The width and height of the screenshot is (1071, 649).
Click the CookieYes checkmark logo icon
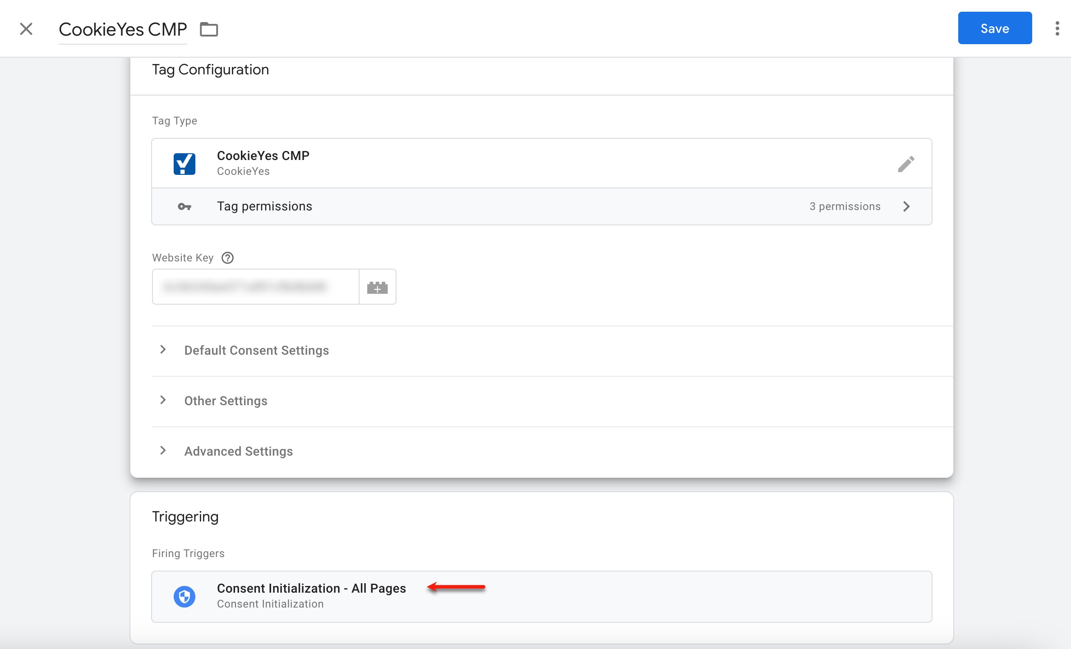point(185,164)
